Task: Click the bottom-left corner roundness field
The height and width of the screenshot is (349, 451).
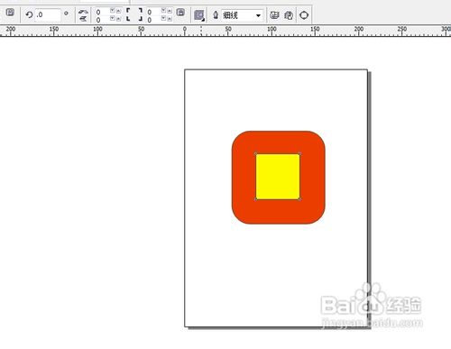Action: pos(102,20)
